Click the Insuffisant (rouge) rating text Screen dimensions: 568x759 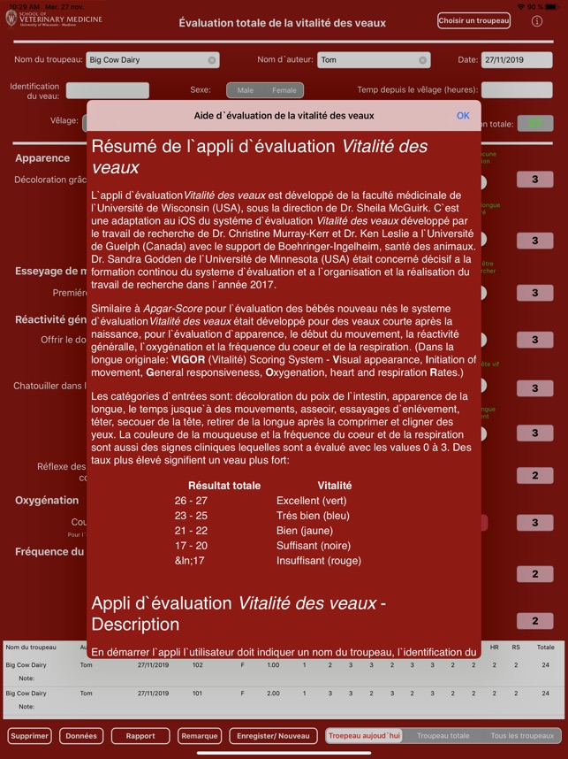click(319, 561)
